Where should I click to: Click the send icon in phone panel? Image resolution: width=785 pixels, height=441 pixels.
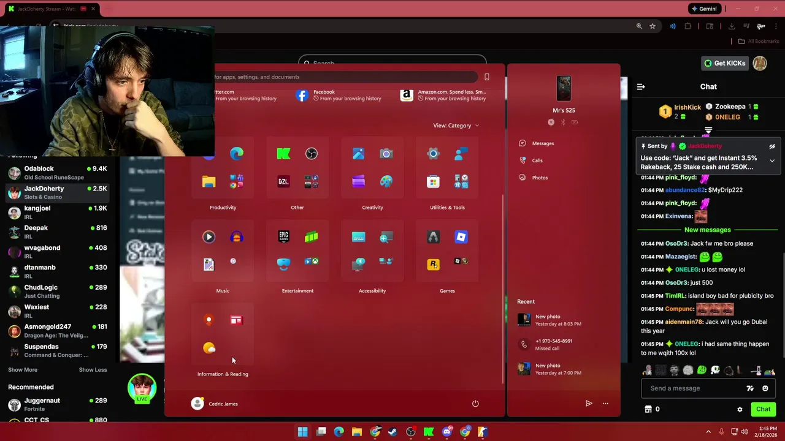click(589, 403)
